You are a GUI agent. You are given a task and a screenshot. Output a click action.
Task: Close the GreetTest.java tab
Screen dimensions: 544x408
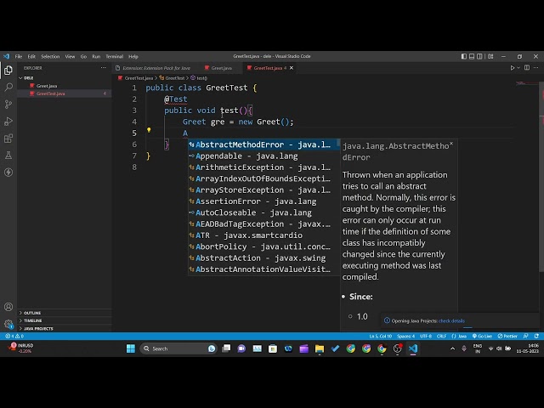pyautogui.click(x=292, y=68)
